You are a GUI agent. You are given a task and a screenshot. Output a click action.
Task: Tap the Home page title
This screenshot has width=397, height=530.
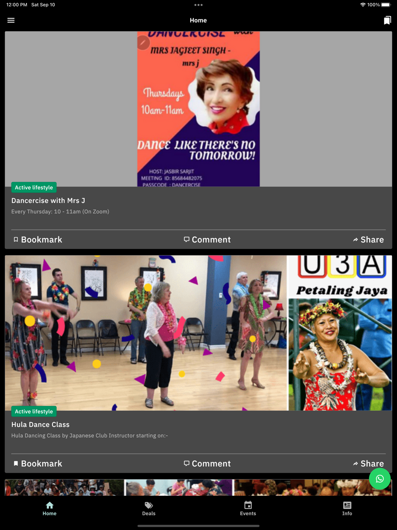(198, 20)
